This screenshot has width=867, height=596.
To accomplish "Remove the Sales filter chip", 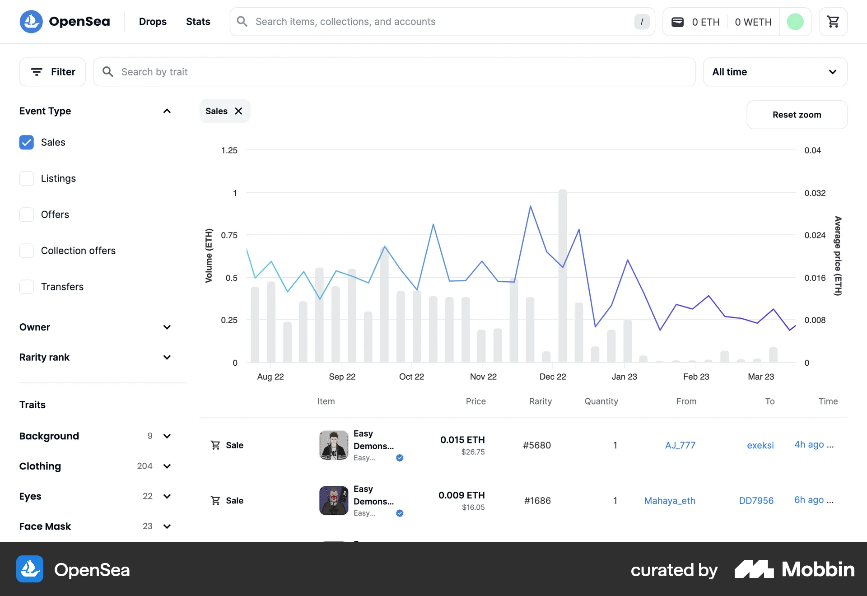I will point(238,111).
